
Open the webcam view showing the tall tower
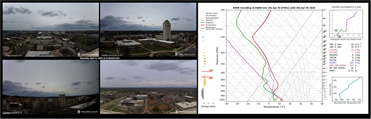pos(148,29)
